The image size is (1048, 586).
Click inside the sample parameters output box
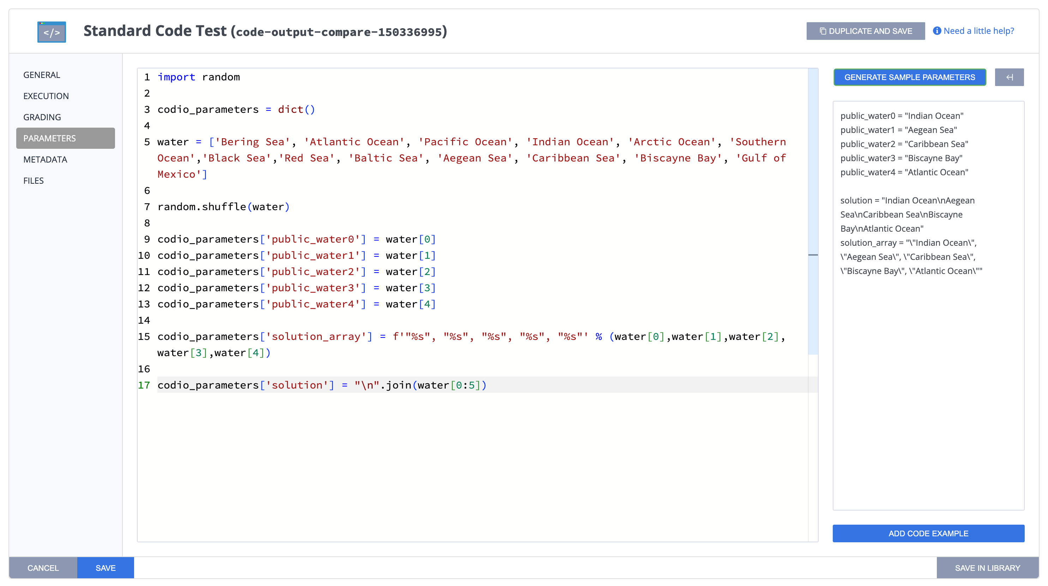(928, 366)
